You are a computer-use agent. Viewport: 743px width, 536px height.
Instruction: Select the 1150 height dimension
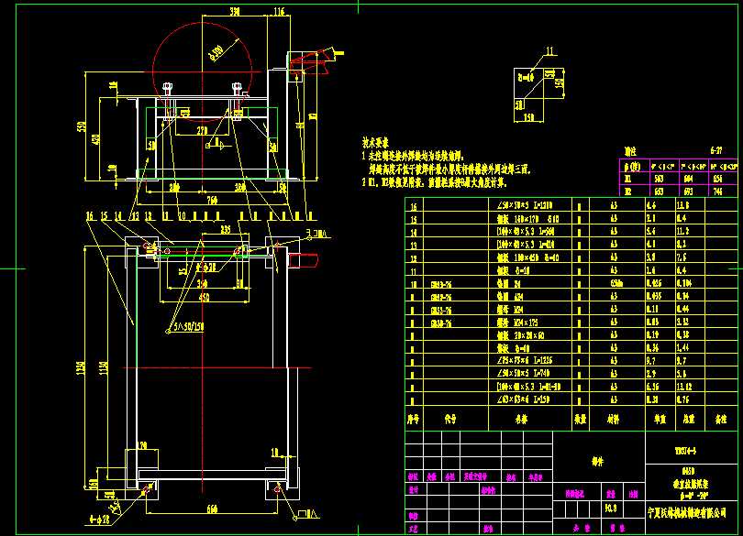(x=104, y=368)
